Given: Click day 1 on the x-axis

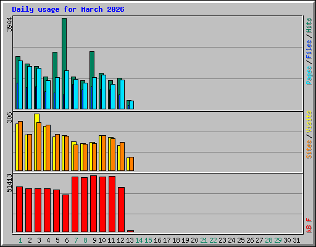Looking at the screenshot, I should tap(20, 240).
